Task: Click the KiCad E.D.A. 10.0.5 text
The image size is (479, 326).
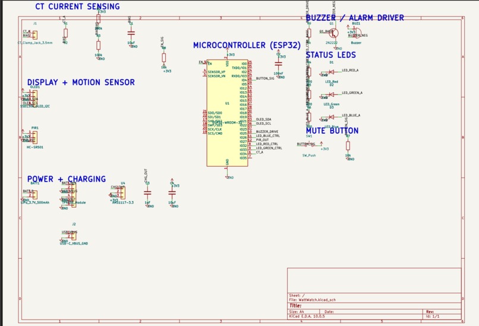Action: pyautogui.click(x=307, y=316)
